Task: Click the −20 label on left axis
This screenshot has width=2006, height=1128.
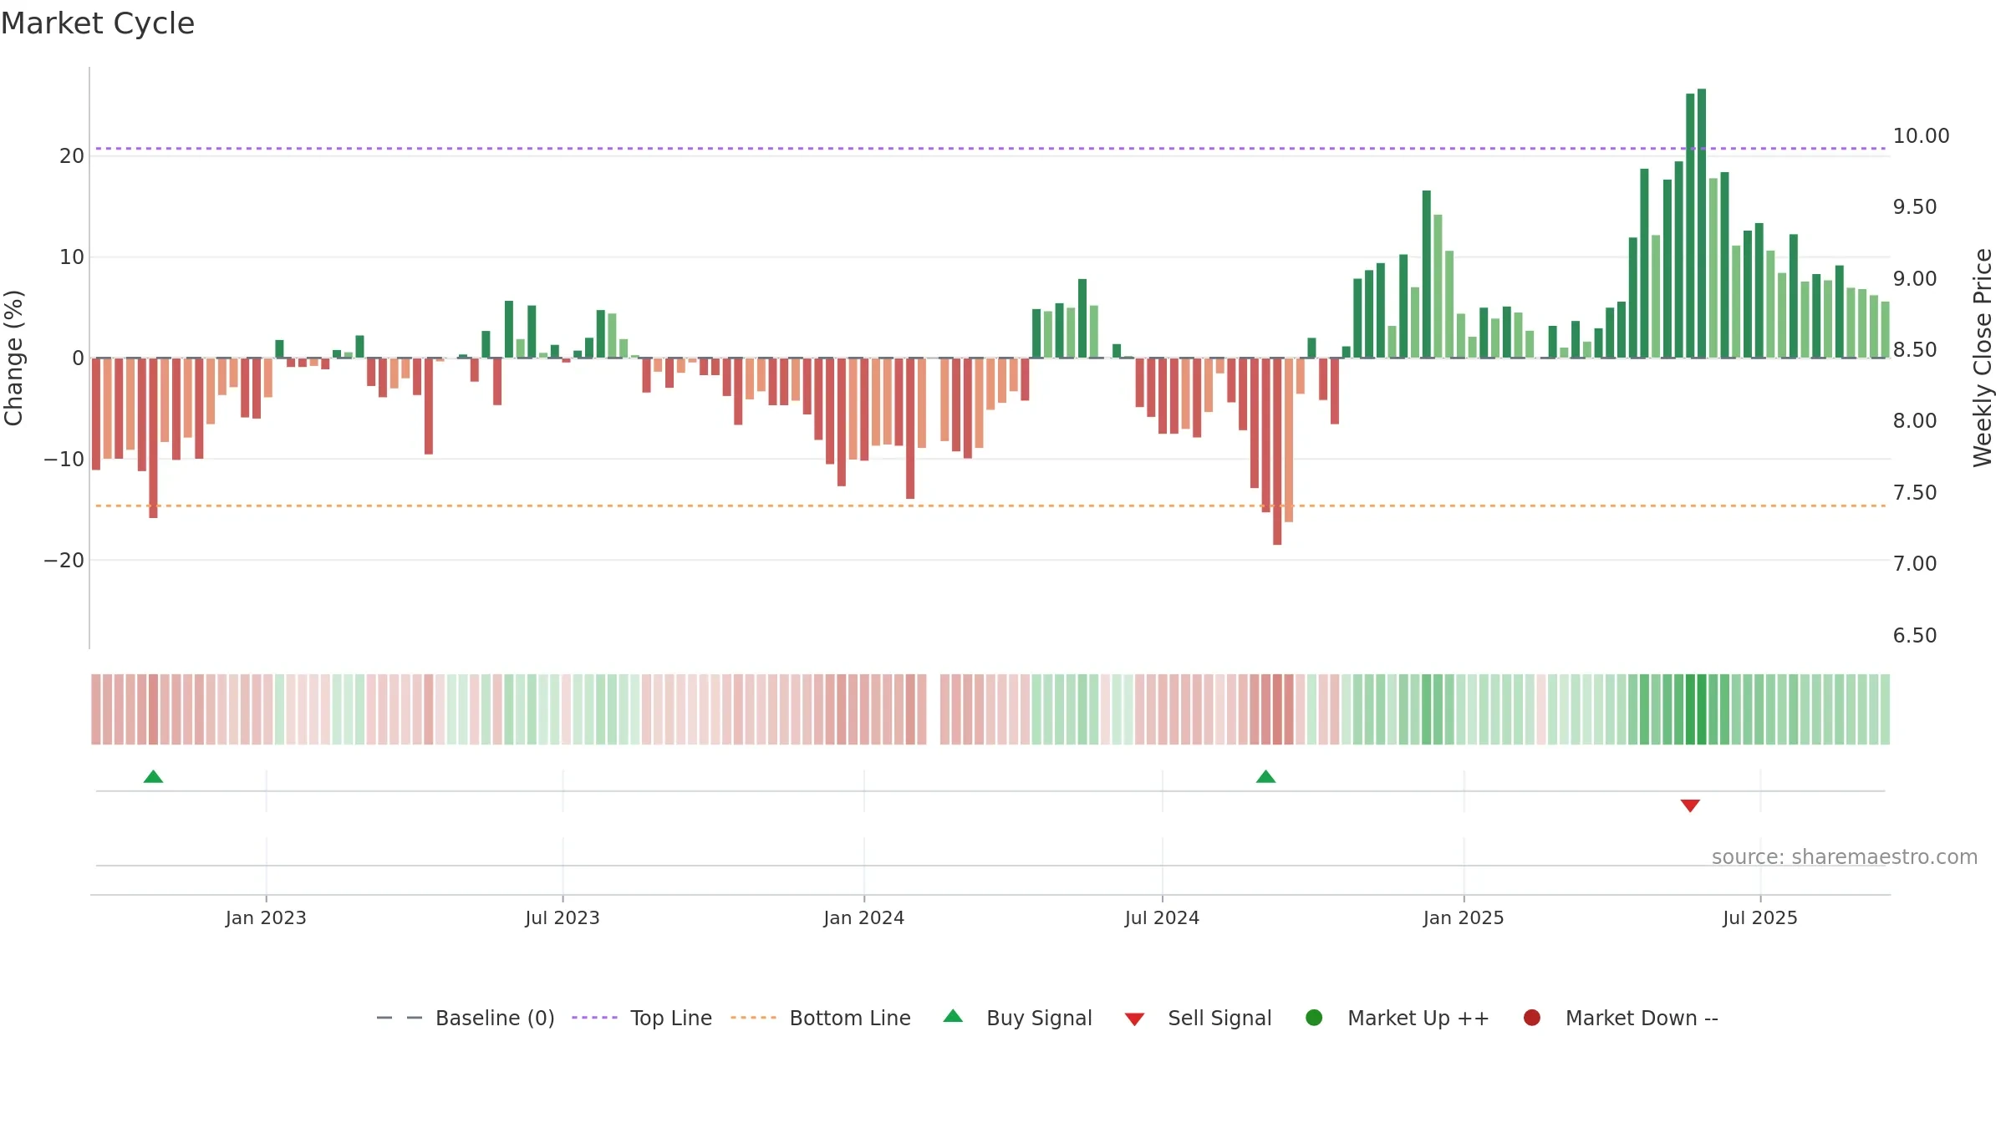Action: click(64, 561)
